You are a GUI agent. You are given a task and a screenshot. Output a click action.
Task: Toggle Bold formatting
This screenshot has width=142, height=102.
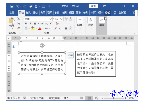pos(26,24)
